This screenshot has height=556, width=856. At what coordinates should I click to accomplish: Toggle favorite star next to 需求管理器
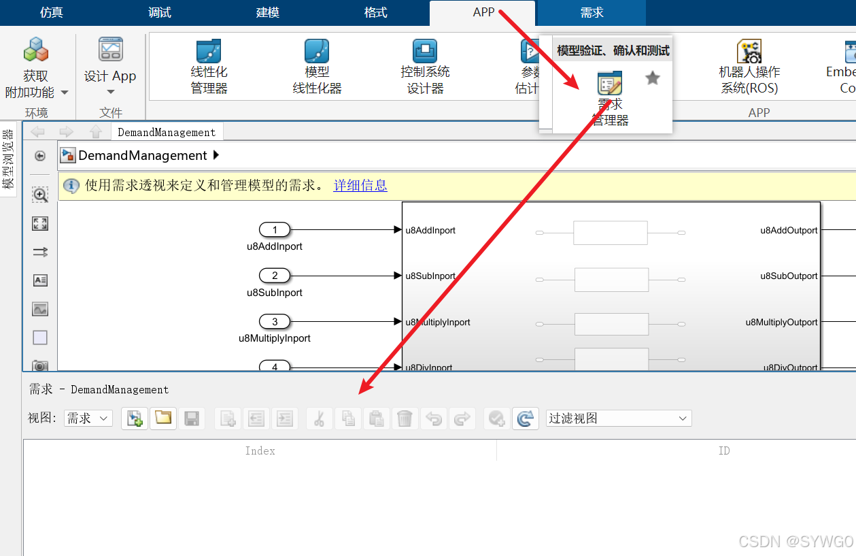point(653,78)
